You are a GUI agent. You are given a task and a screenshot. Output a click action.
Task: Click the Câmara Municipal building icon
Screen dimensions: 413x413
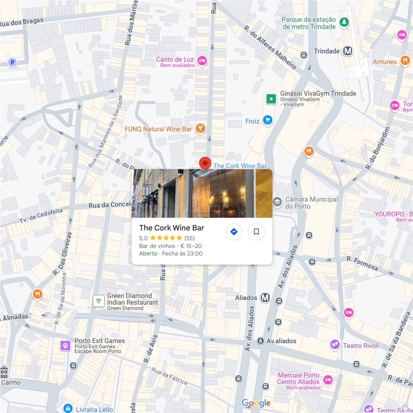click(277, 202)
